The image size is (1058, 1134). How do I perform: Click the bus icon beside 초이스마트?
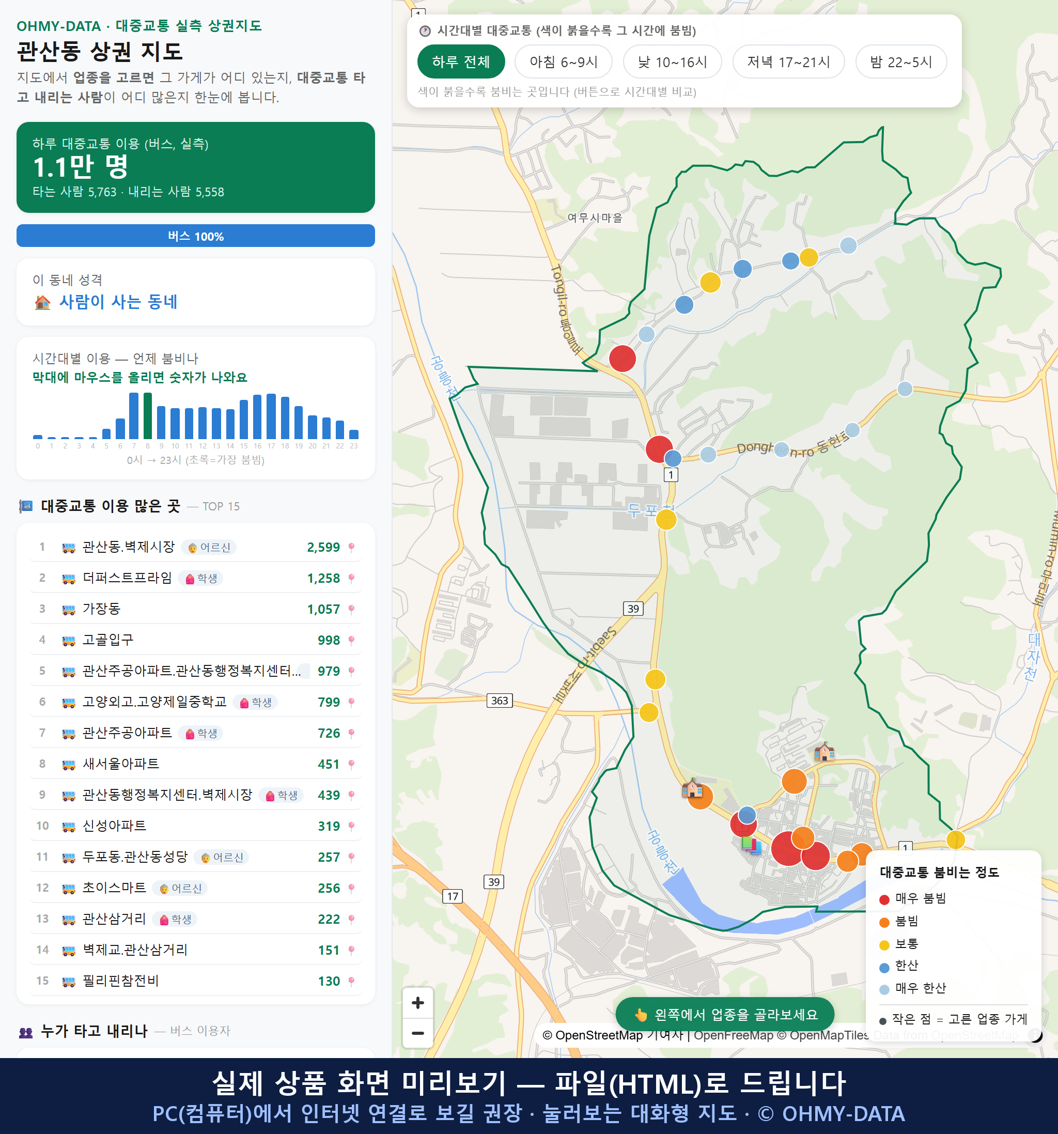tap(68, 889)
